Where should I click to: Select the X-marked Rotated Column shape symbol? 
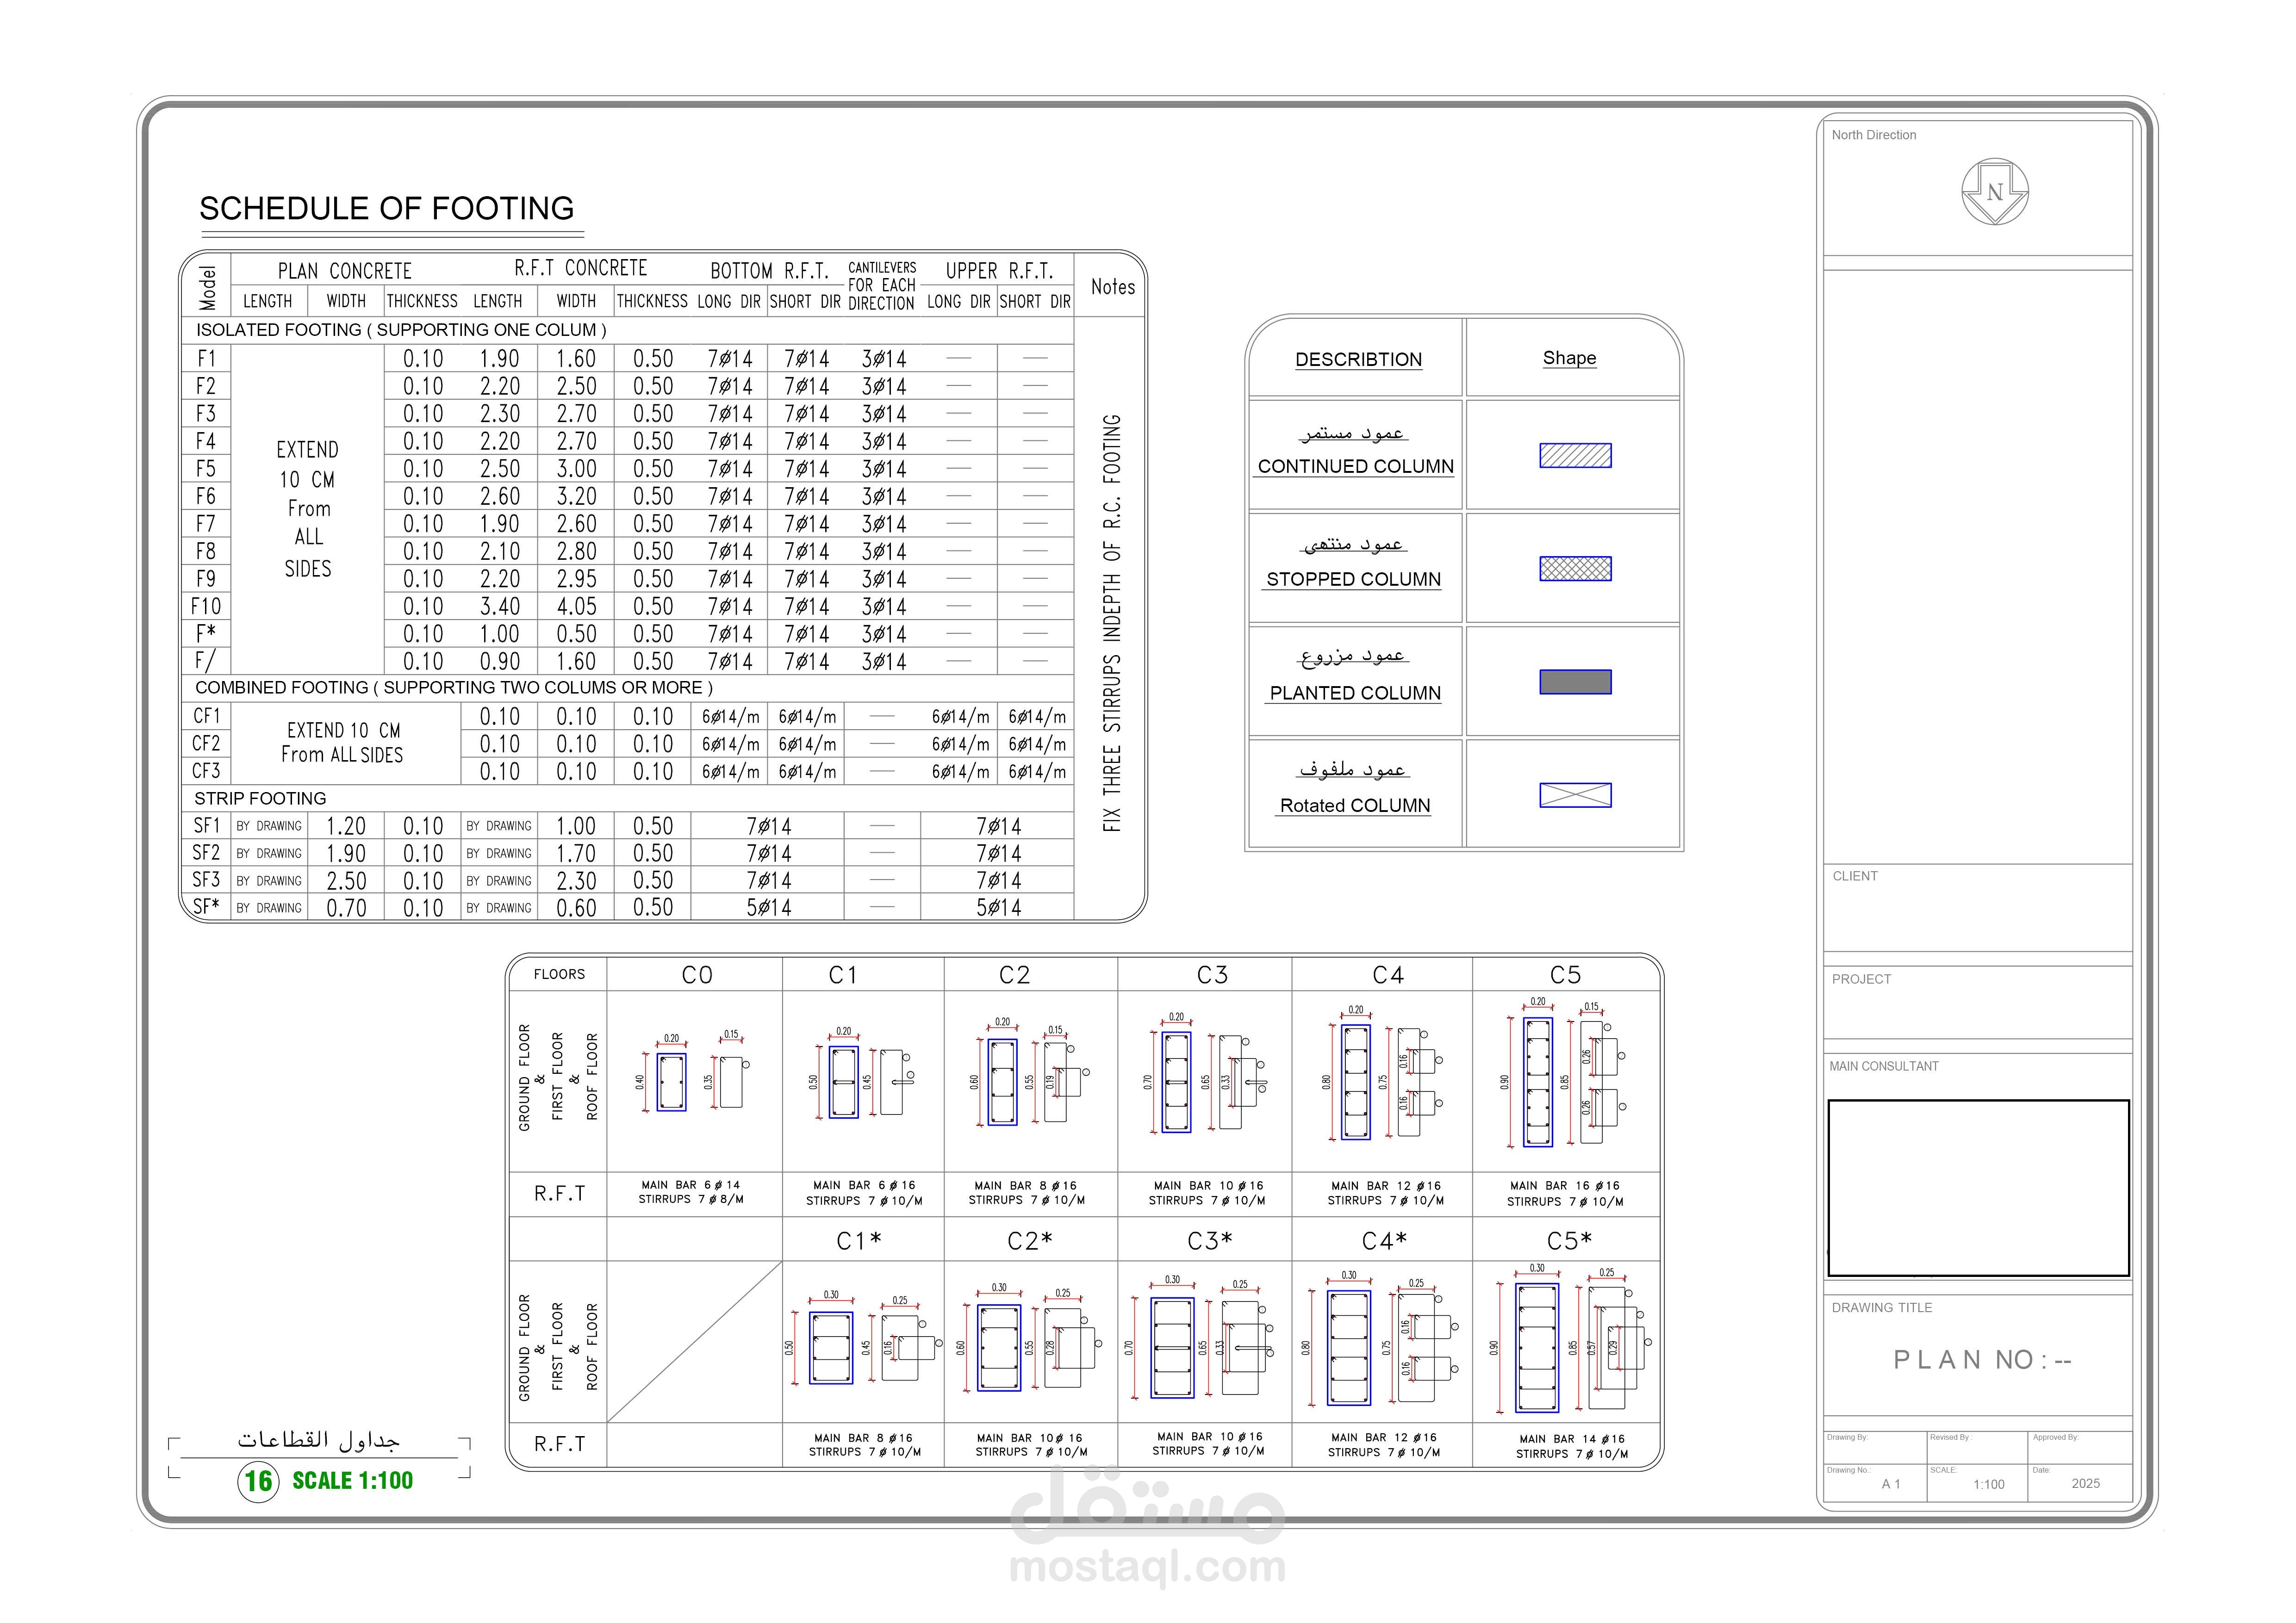click(1575, 795)
